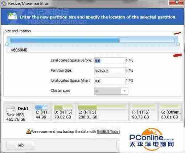Increase Unallocated Space Before with up arrow
Image resolution: width=185 pixels, height=153 pixels.
126,59
